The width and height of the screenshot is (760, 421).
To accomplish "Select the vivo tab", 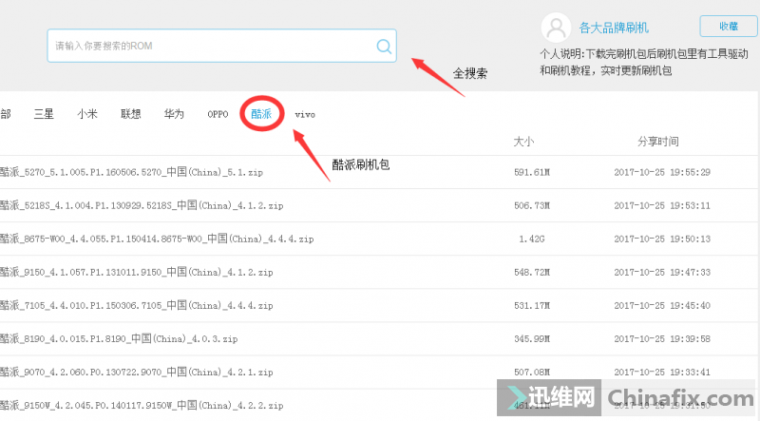I will [x=305, y=115].
